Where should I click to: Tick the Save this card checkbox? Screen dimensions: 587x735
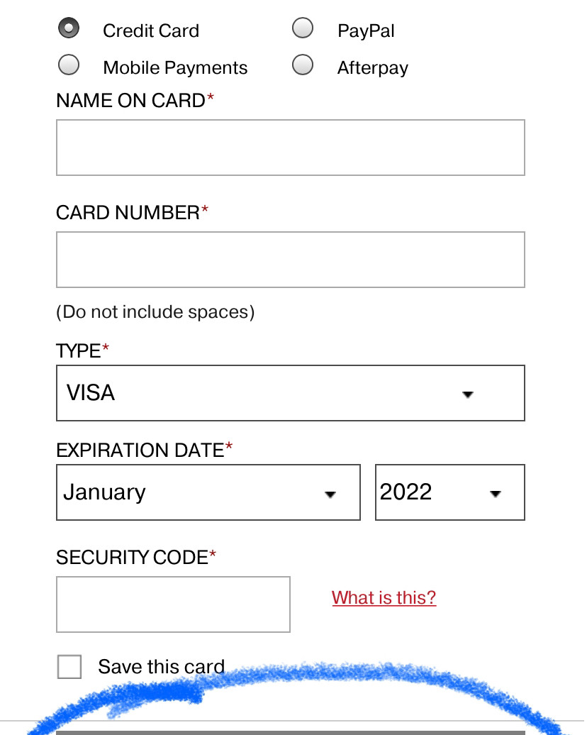tap(69, 667)
